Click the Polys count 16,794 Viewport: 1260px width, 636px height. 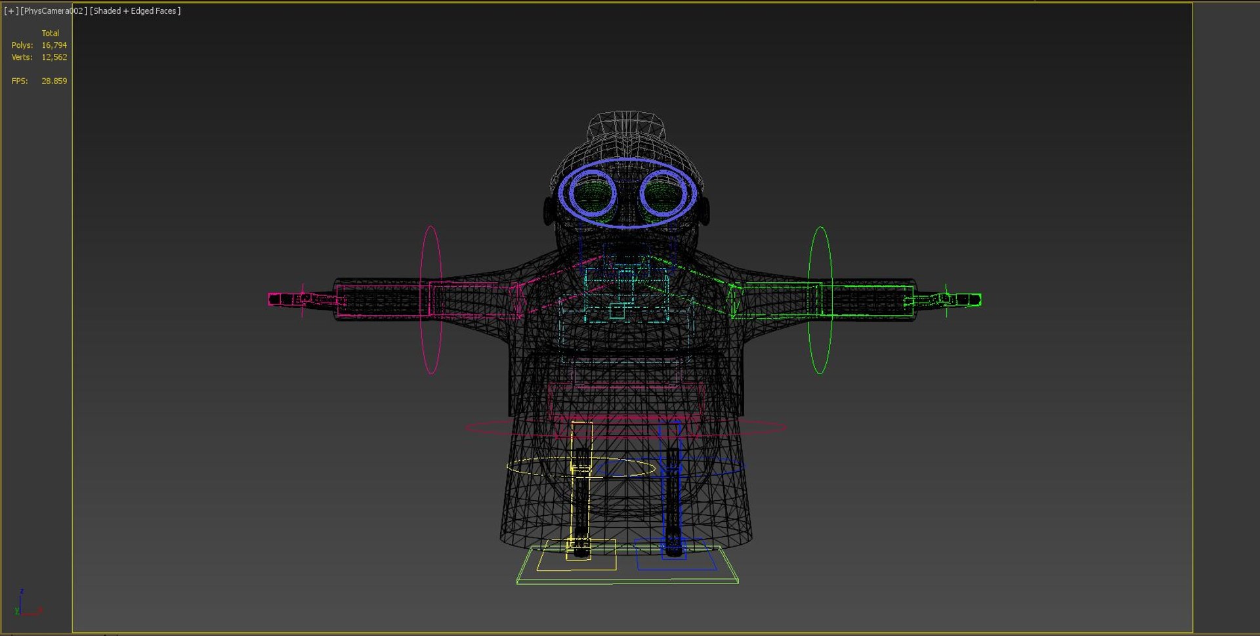[54, 45]
